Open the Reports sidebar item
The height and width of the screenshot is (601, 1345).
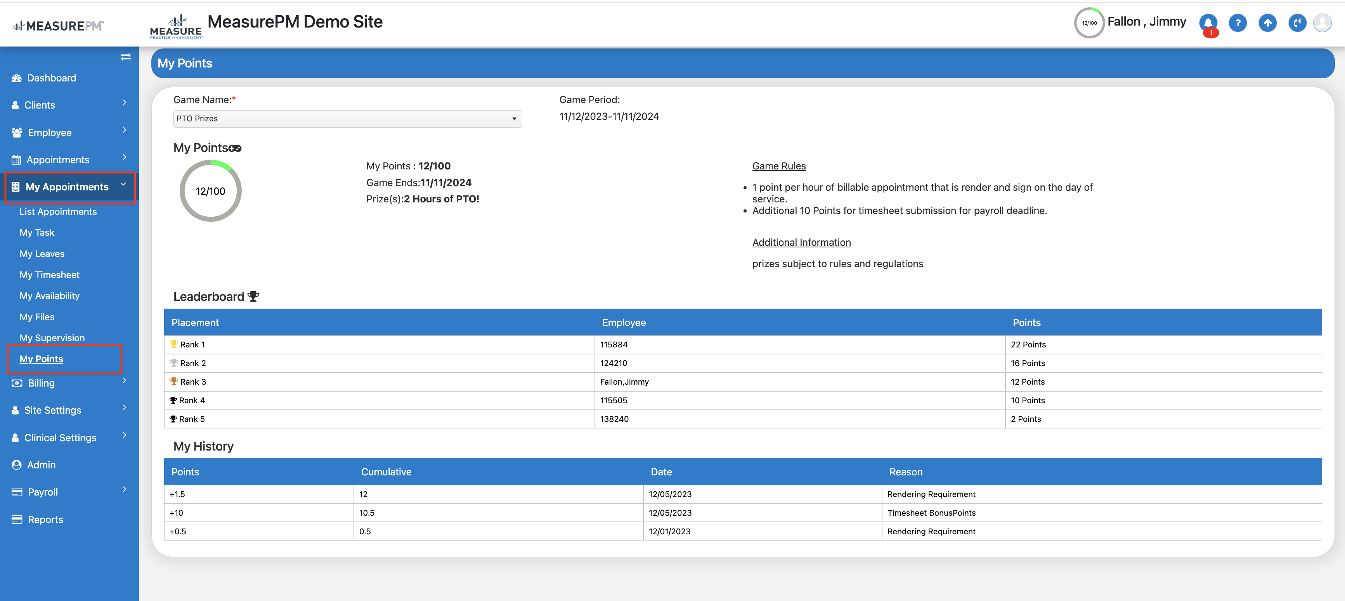(45, 520)
